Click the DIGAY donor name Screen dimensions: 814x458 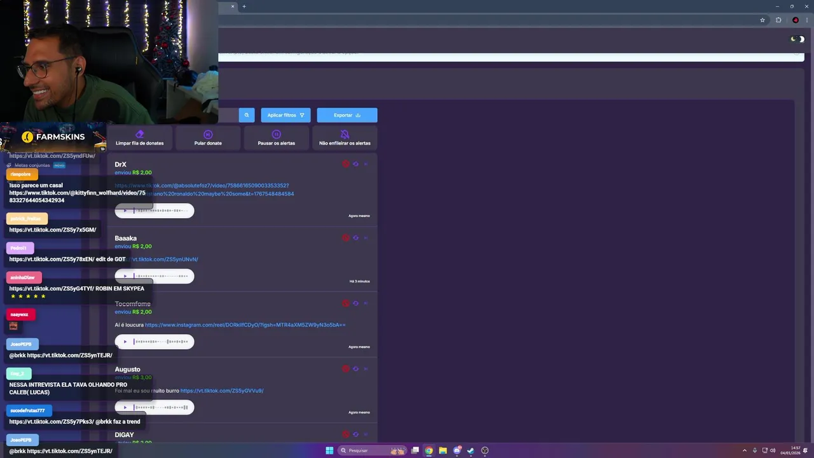(124, 434)
